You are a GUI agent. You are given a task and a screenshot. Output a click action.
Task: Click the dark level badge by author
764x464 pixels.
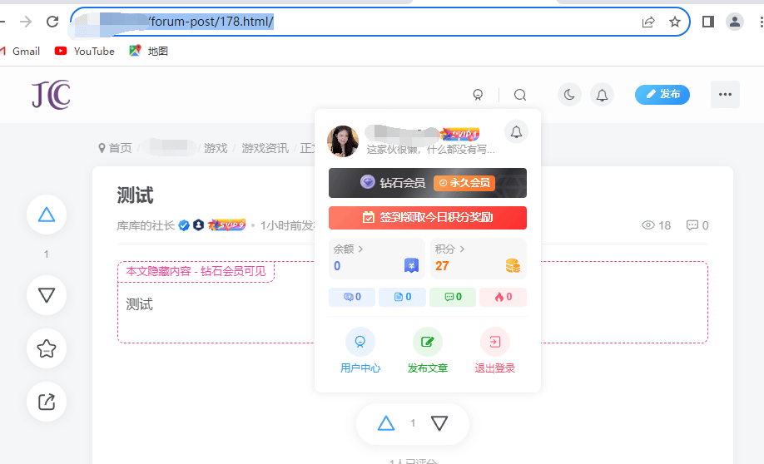click(x=198, y=225)
